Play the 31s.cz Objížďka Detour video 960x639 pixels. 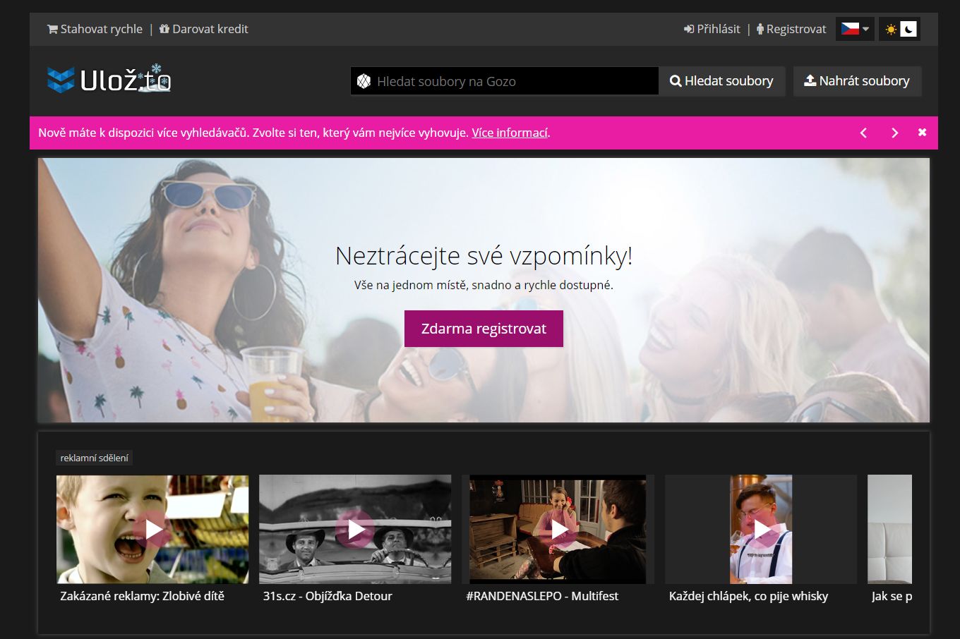[x=355, y=529]
